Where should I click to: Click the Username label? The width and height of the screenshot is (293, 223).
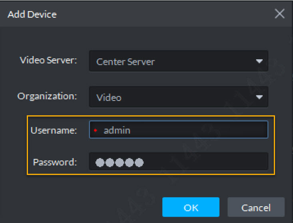point(54,130)
